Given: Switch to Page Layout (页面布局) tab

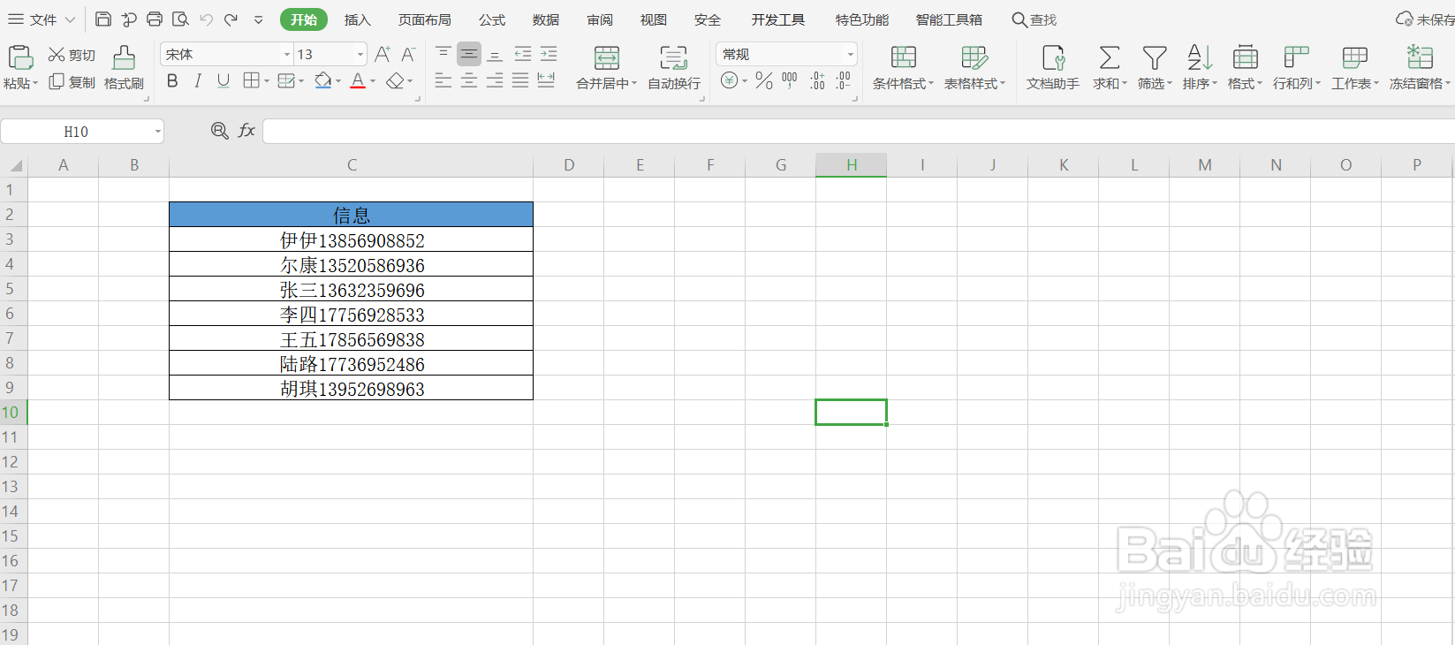Looking at the screenshot, I should pyautogui.click(x=425, y=19).
